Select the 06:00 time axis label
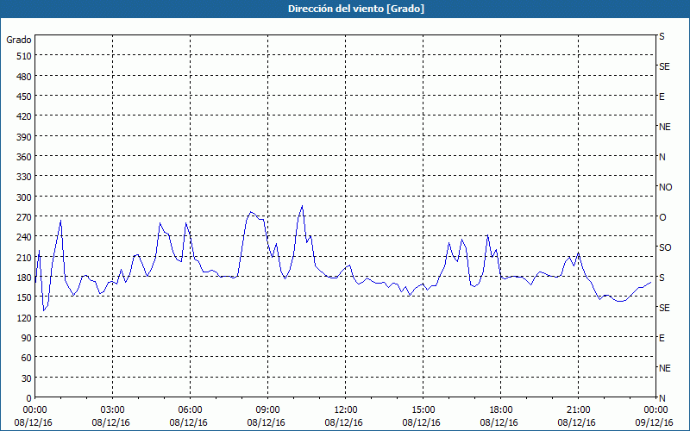This screenshot has height=431, width=690. pos(190,410)
